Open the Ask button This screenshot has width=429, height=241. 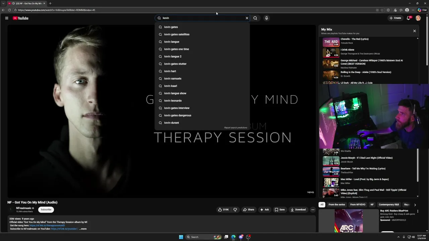tap(264, 210)
